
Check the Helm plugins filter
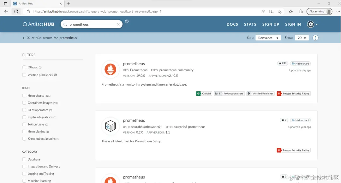coord(24,131)
